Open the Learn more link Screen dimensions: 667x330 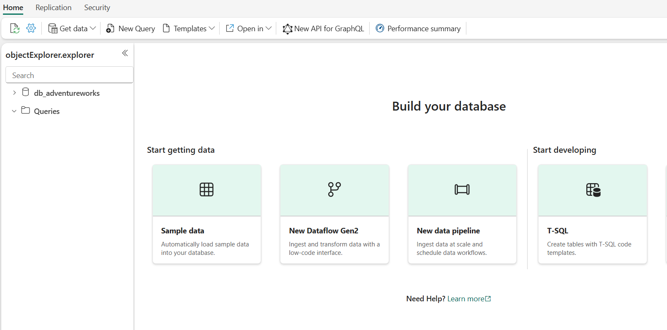click(466, 299)
